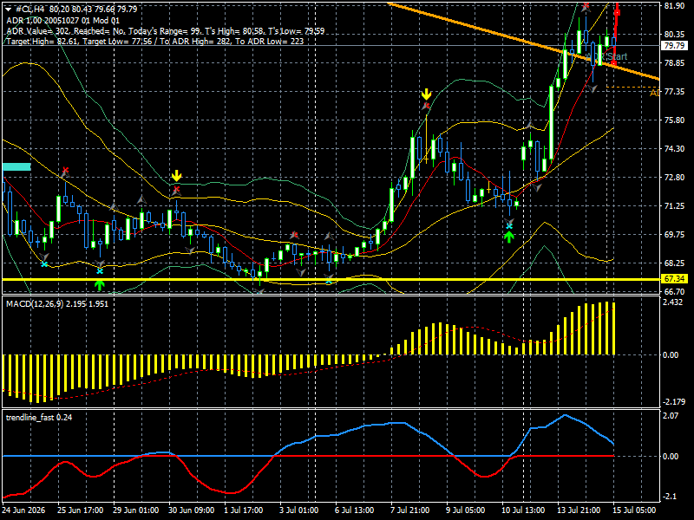The image size is (694, 520).
Task: Select the orange descending trendline
Action: [x=522, y=41]
